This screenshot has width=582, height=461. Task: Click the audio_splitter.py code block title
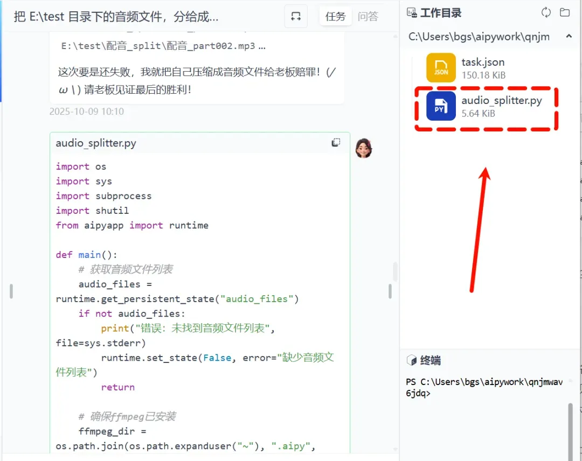tap(96, 143)
